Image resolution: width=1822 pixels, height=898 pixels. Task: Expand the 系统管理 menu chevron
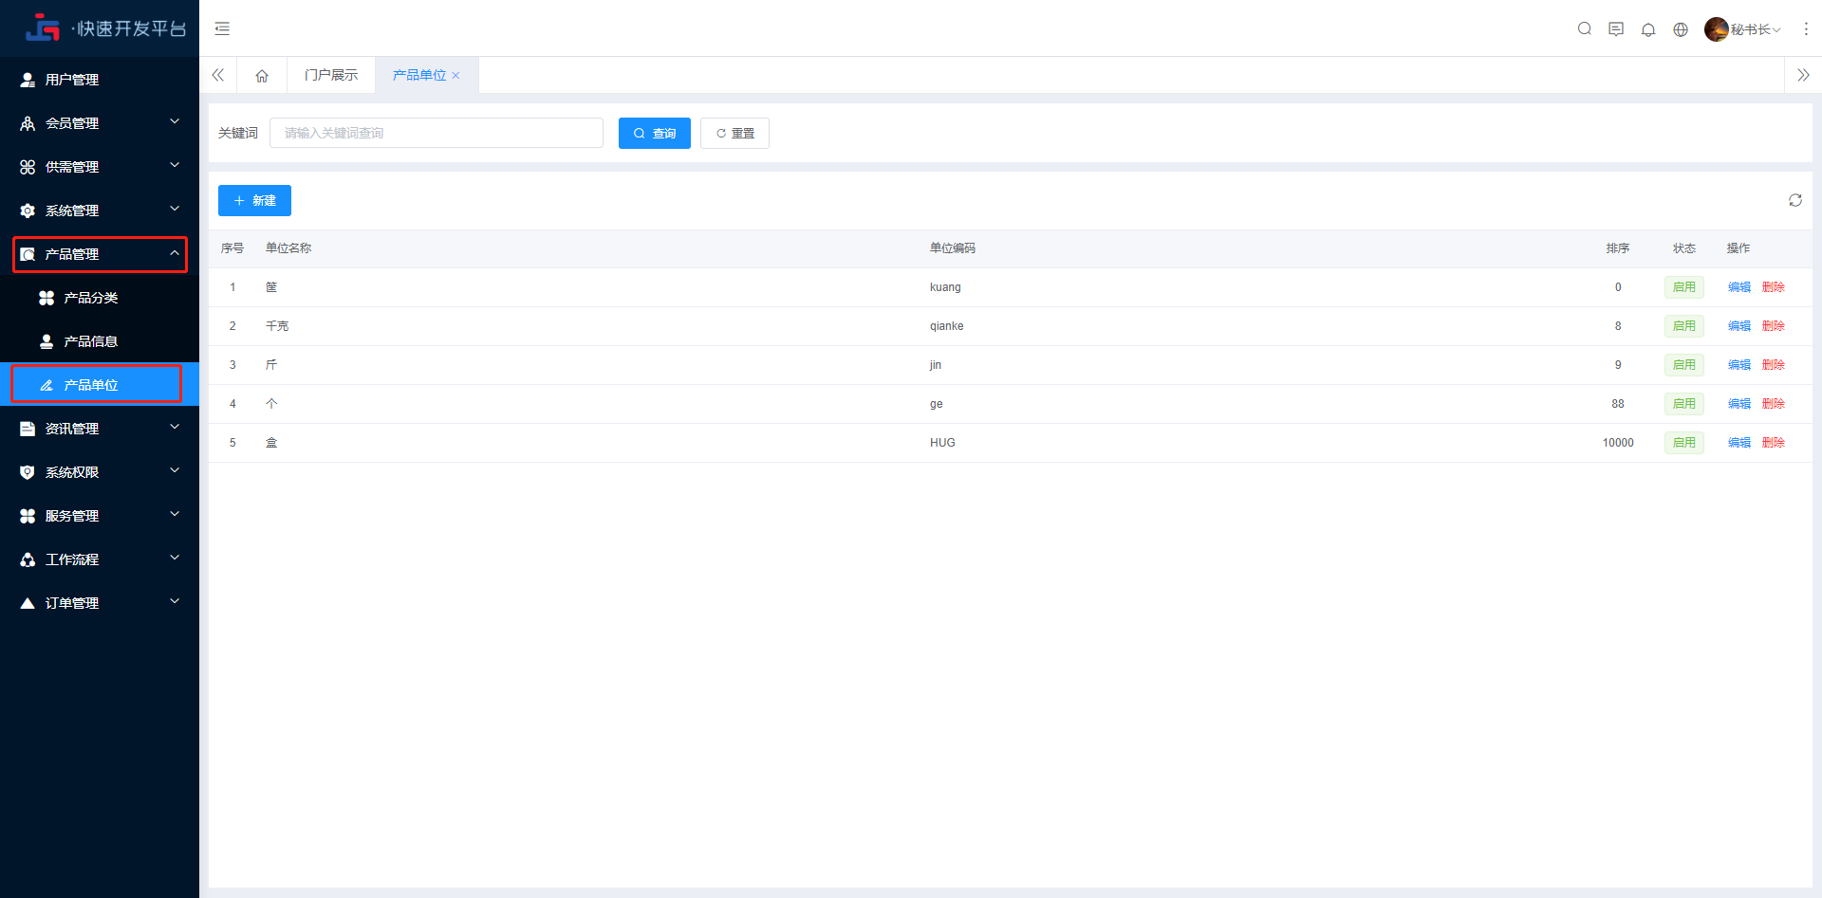pos(175,209)
